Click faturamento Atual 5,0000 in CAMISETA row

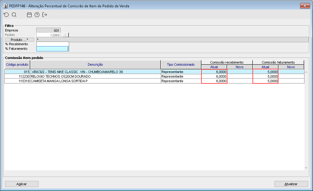(x=266, y=81)
